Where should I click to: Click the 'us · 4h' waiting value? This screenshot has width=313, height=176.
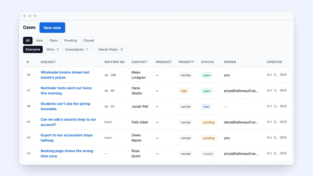tap(109, 90)
